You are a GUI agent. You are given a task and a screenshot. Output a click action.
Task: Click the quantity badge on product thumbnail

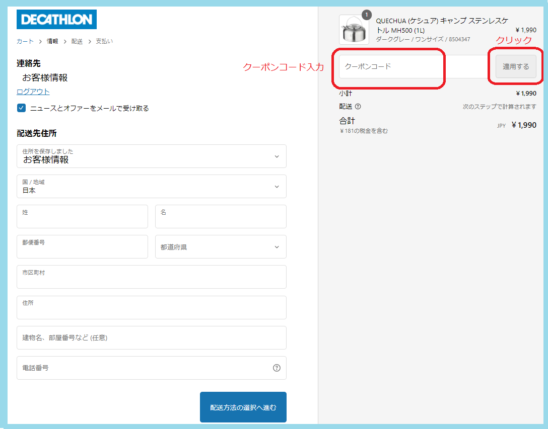click(366, 15)
